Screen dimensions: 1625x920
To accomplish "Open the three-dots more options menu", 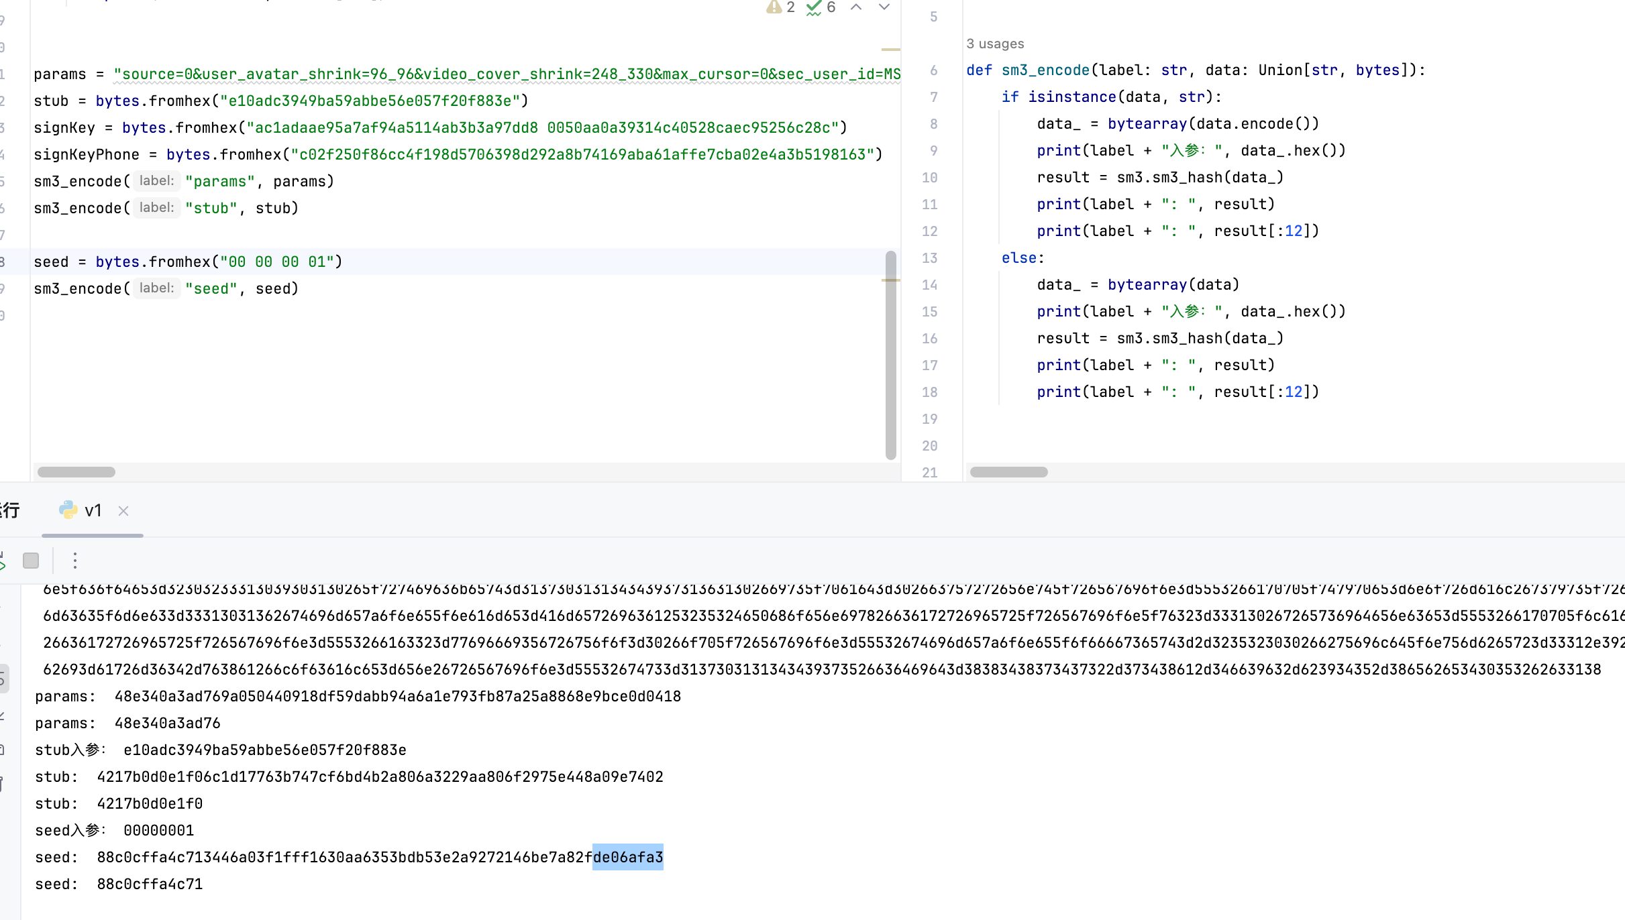I will point(75,561).
